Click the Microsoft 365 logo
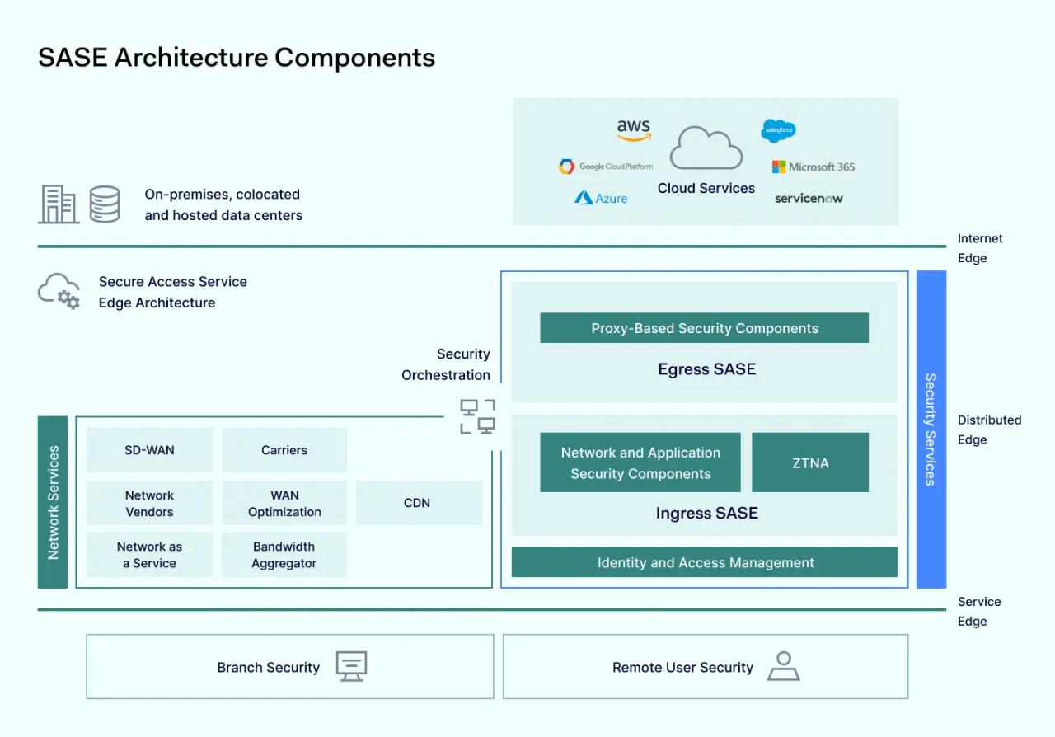 pyautogui.click(x=813, y=166)
